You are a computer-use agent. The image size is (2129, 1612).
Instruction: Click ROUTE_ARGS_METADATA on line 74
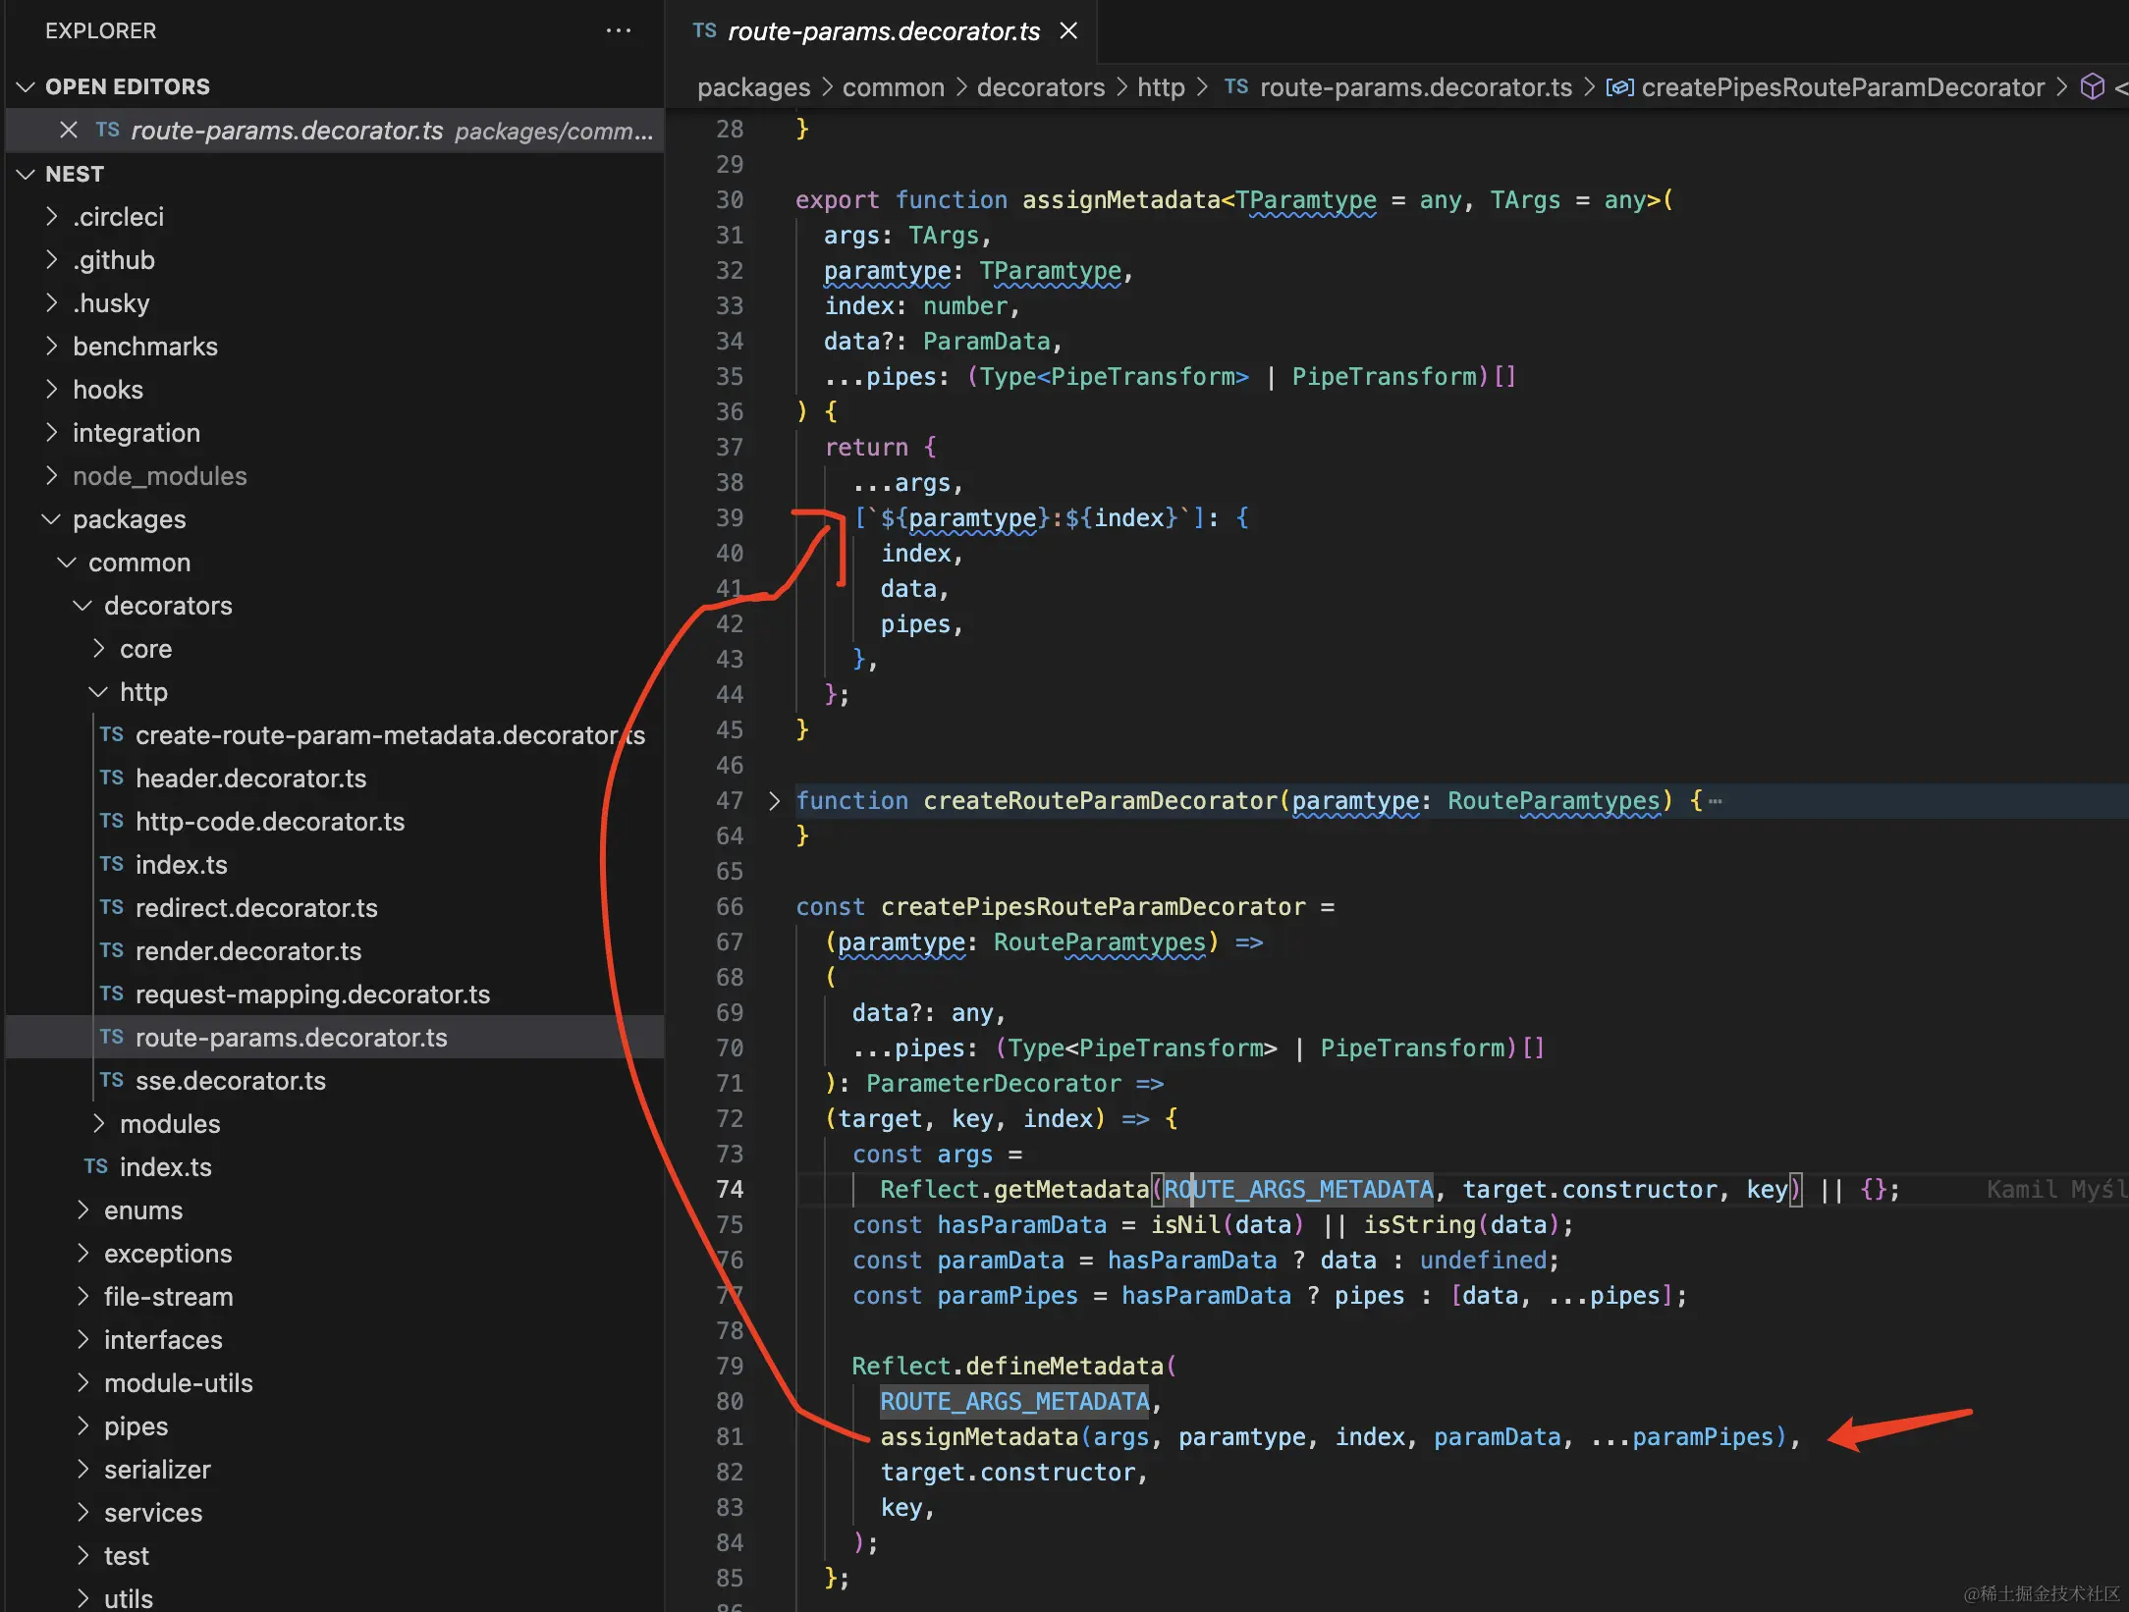(x=1298, y=1190)
